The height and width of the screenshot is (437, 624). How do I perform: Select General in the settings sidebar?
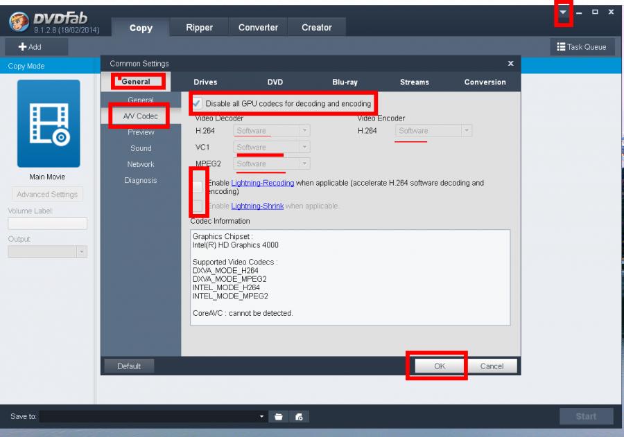coord(141,100)
